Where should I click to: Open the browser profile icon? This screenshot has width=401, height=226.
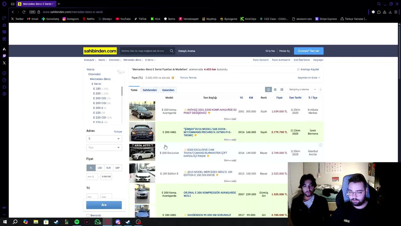(x=384, y=12)
